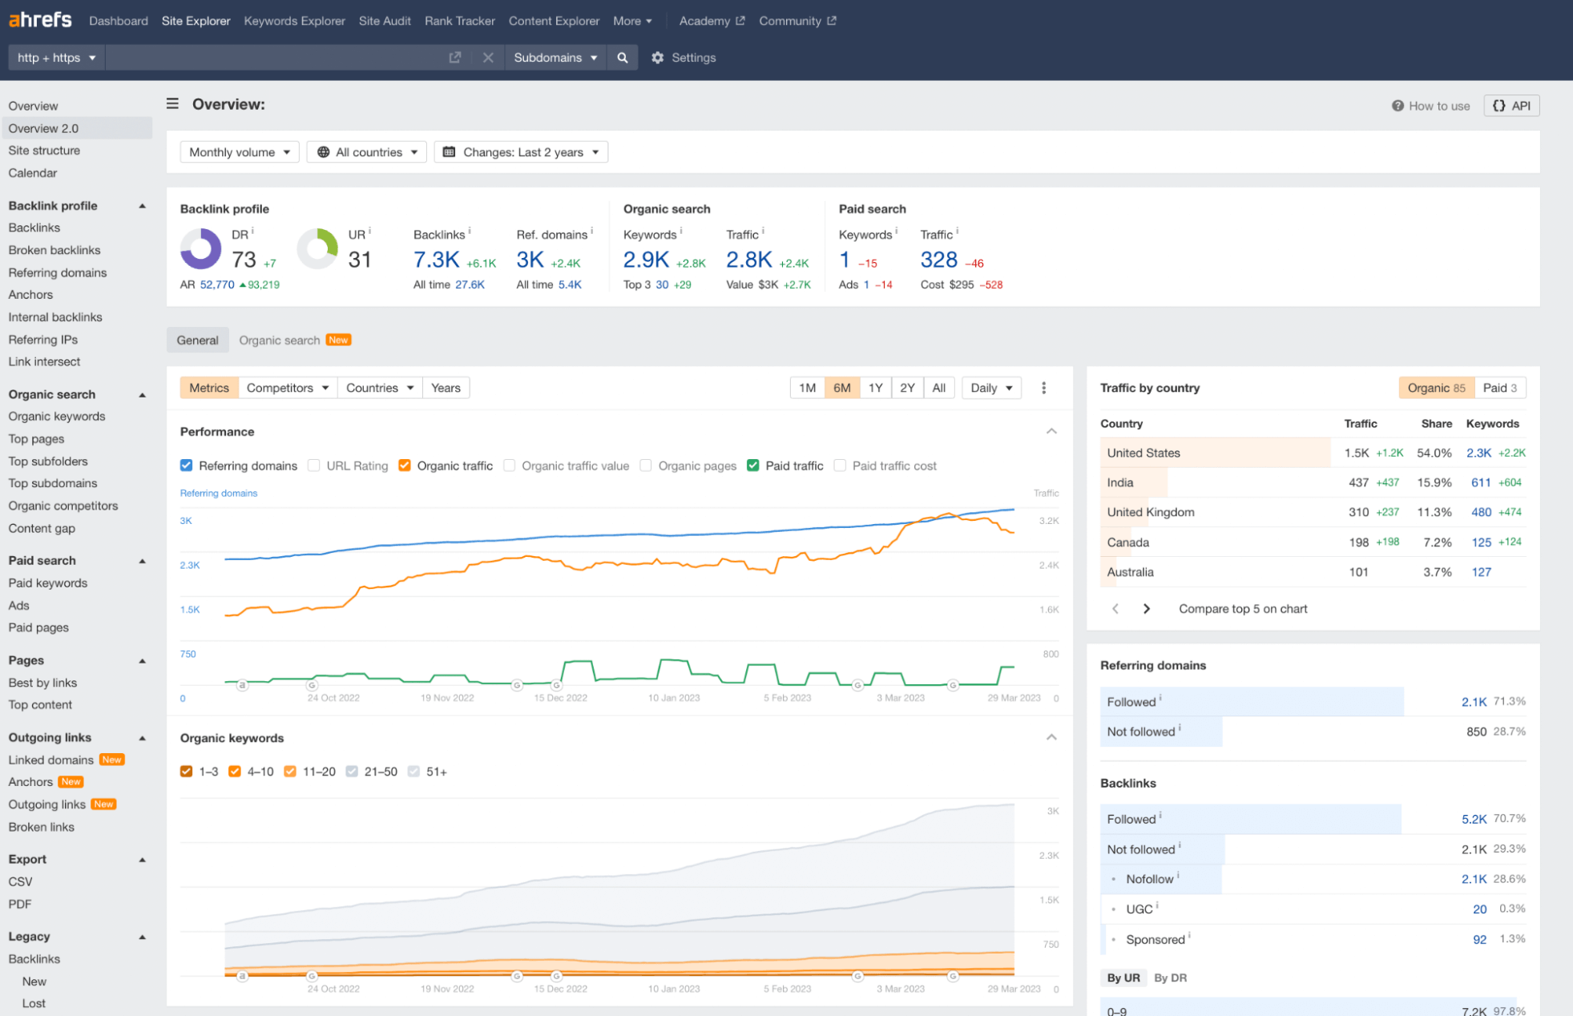Open the chart's three-dot options menu
The width and height of the screenshot is (1573, 1016).
[x=1043, y=388]
